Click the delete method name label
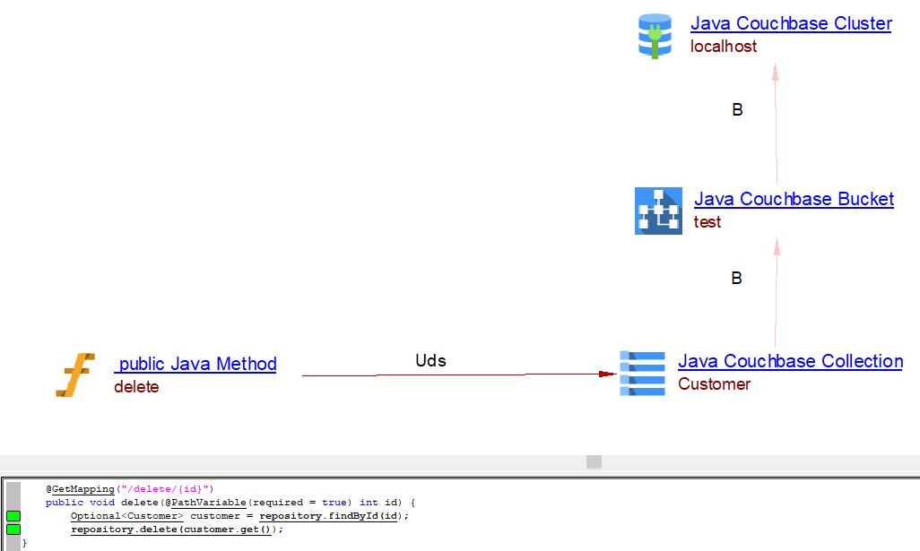 [136, 387]
